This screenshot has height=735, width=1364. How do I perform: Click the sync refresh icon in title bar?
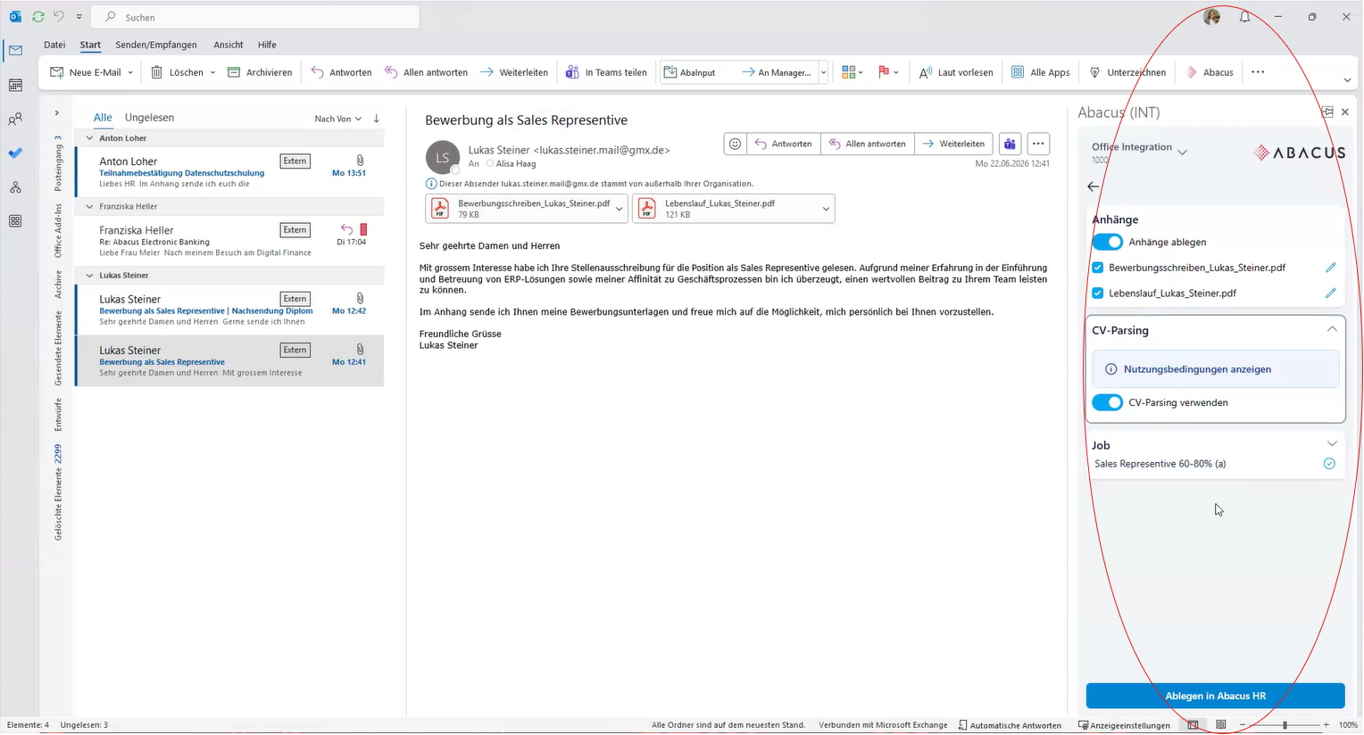pyautogui.click(x=37, y=16)
